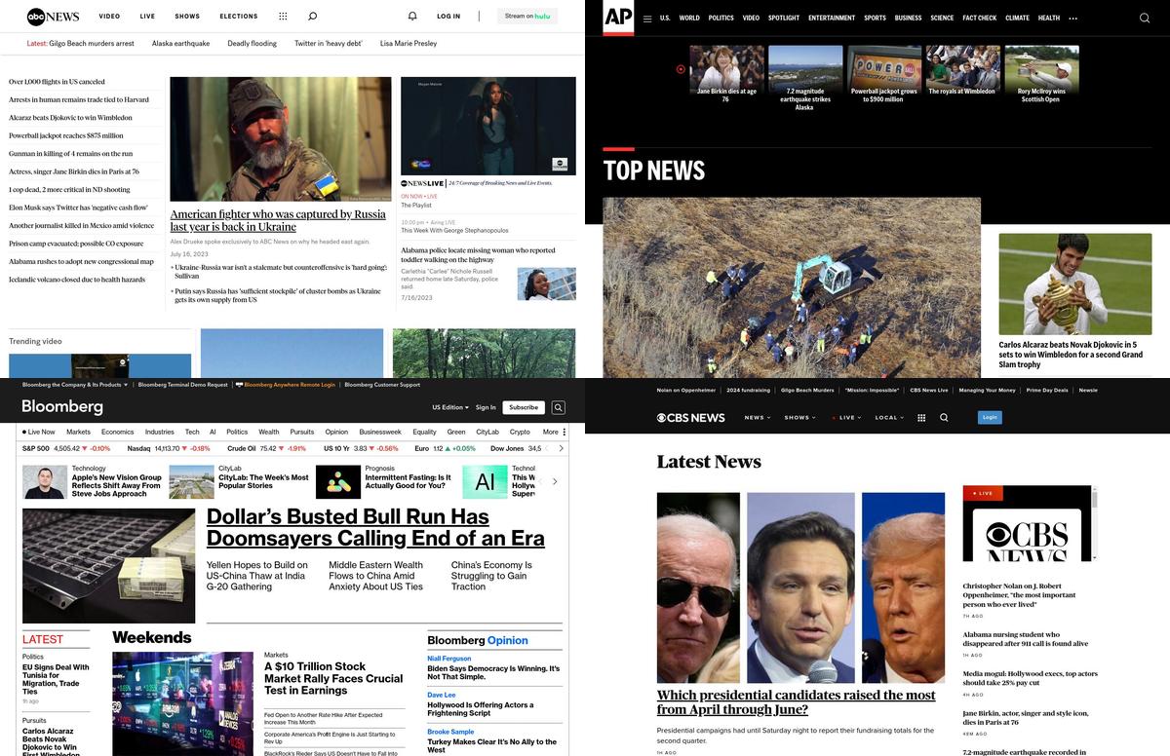Click the AP News search icon
The width and height of the screenshot is (1170, 756).
[1145, 18]
